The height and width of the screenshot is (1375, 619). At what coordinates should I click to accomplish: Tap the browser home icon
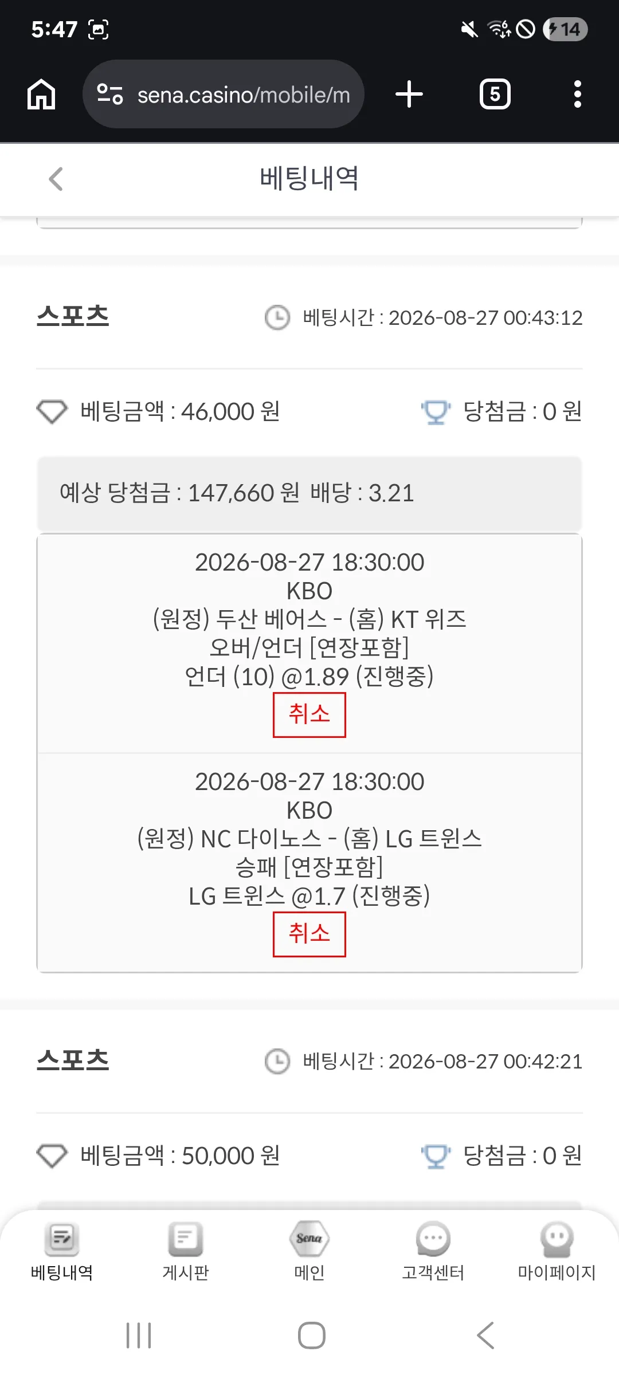pos(41,95)
